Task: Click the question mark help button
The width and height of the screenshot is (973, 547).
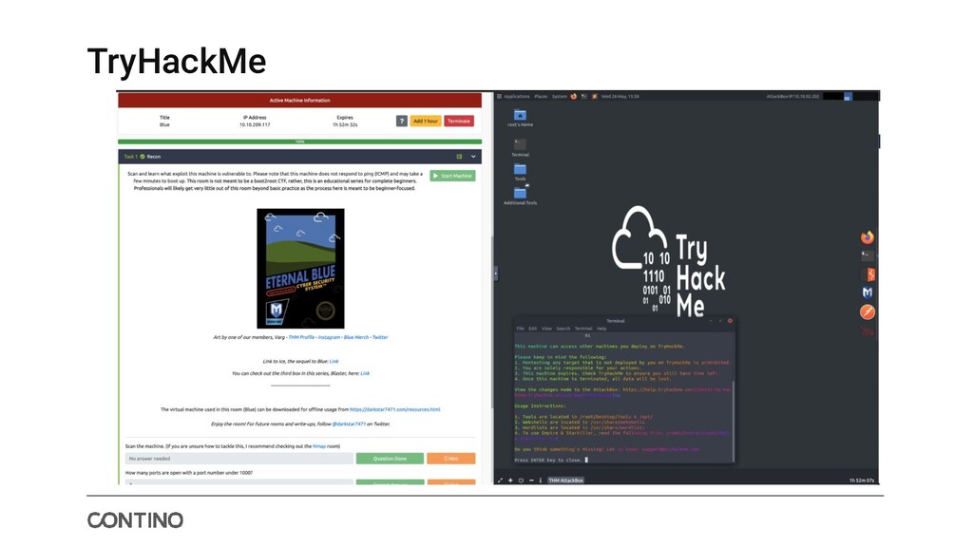Action: click(x=402, y=121)
